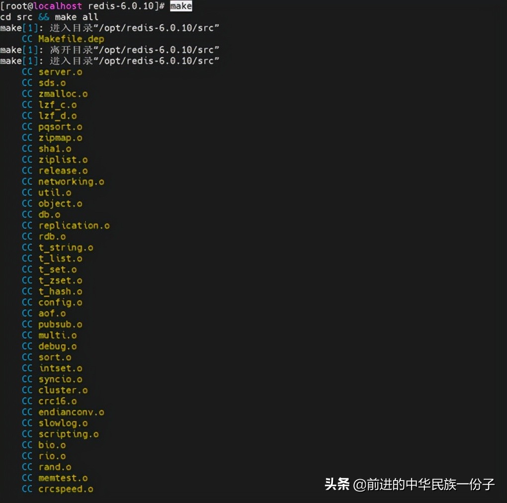Select the redis-6.0.10 directory name
The width and height of the screenshot is (507, 503).
[121, 6]
